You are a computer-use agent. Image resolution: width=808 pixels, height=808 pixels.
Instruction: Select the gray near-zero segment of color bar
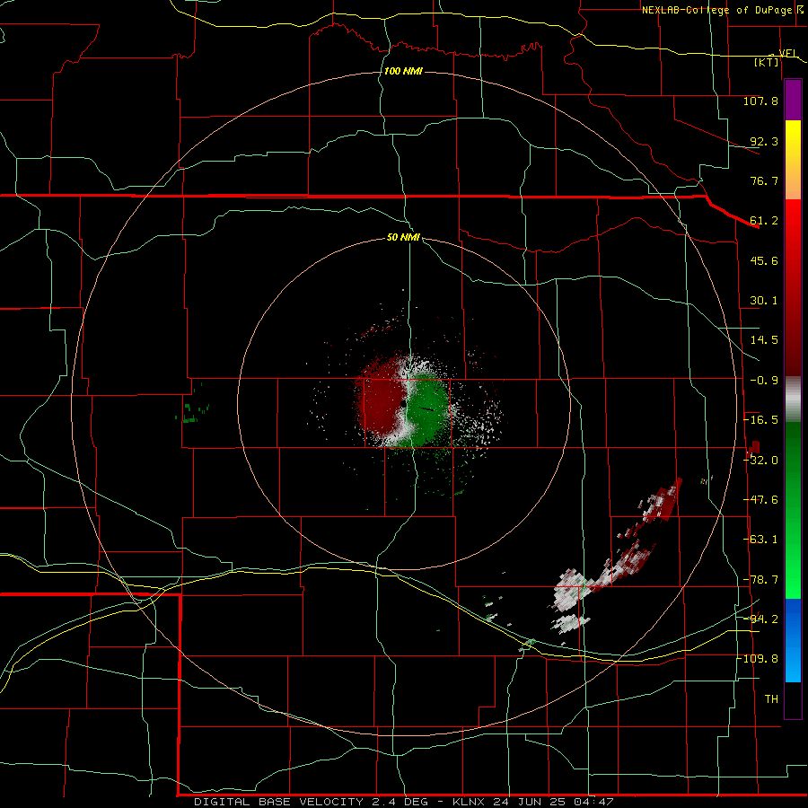pyautogui.click(x=793, y=400)
